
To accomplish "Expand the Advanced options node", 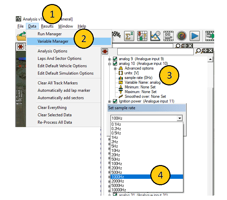I will 115,68.
